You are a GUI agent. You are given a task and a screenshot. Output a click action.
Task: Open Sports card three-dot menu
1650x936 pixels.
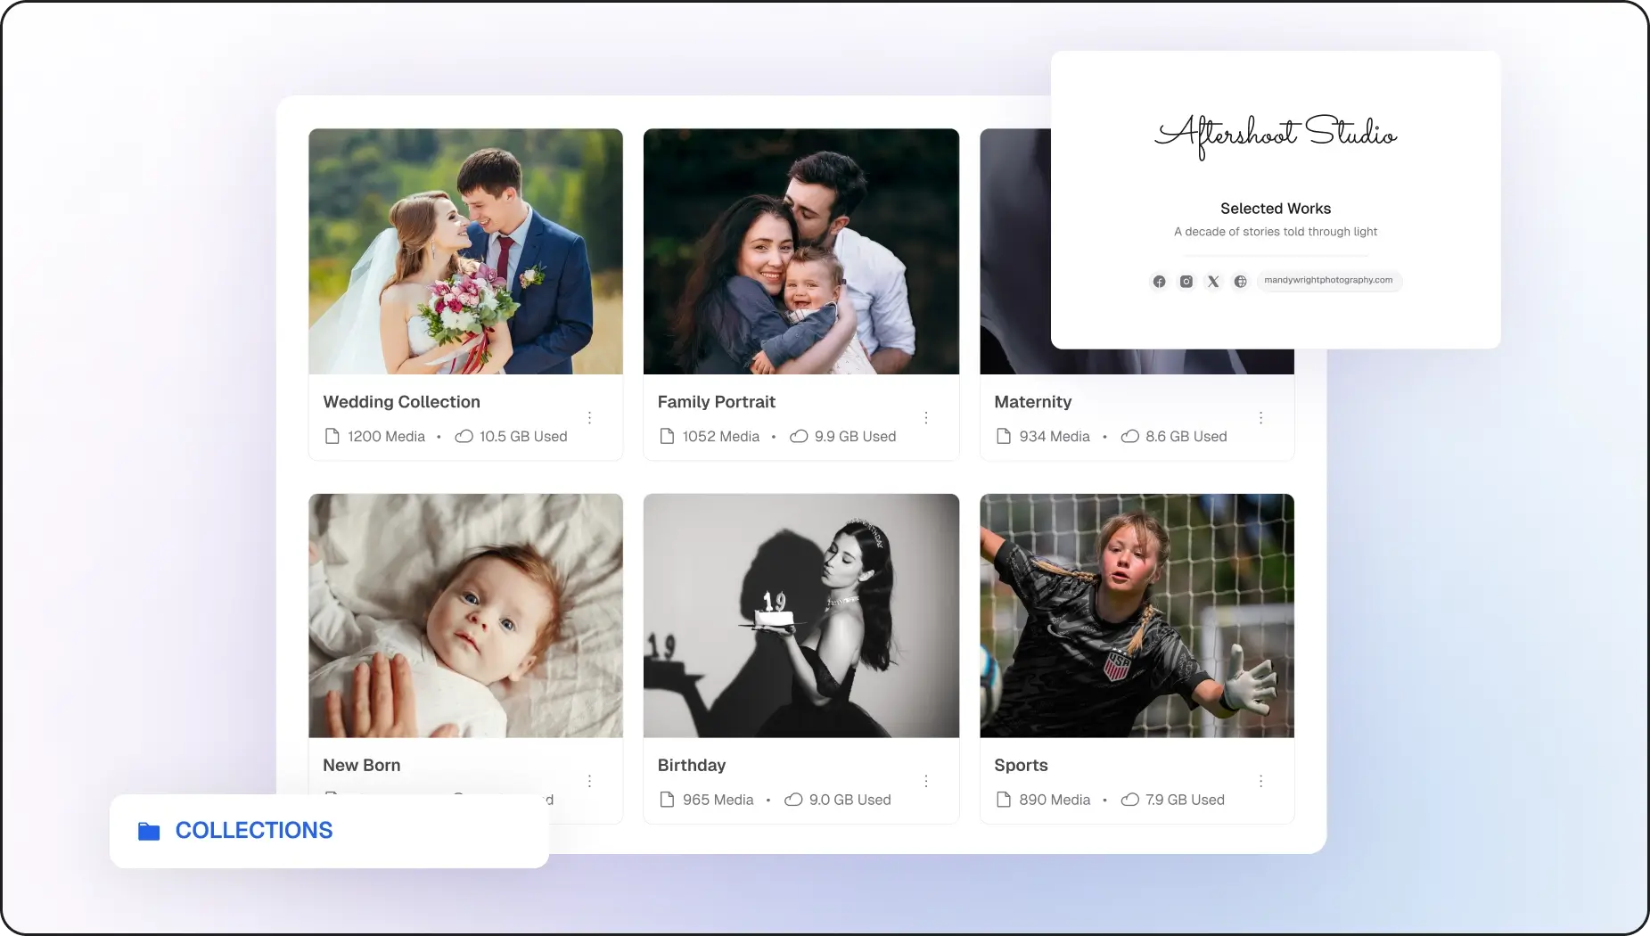[1260, 781]
